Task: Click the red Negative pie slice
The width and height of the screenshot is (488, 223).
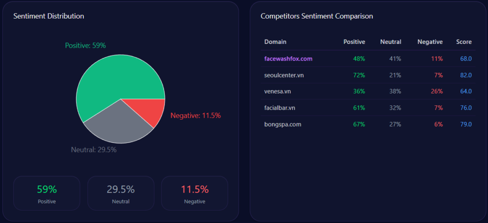Action: coord(153,111)
